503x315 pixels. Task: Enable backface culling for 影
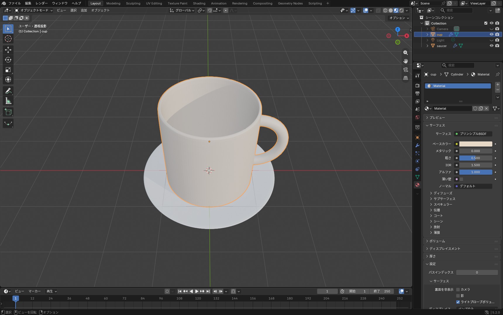[x=458, y=296]
